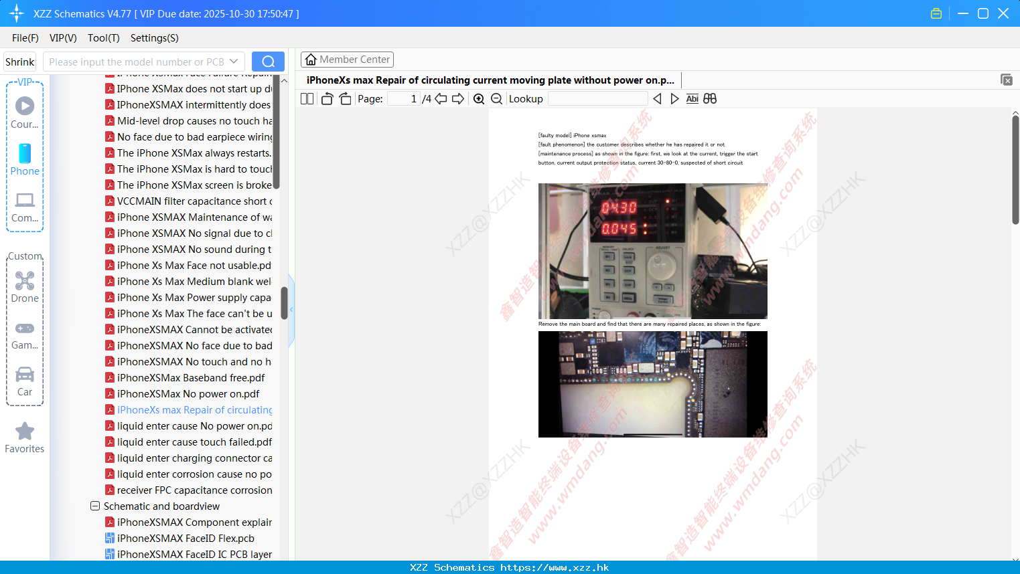The image size is (1020, 574).
Task: Collapse the left panel splitter handle
Action: [x=291, y=310]
